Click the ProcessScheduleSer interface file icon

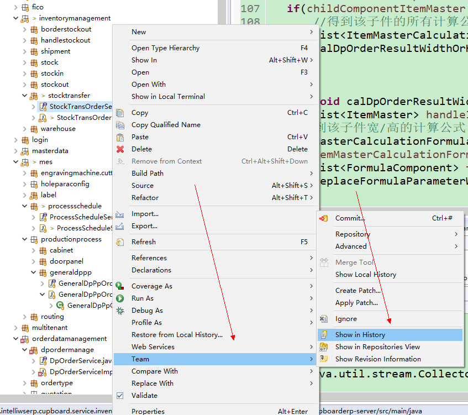[43, 217]
